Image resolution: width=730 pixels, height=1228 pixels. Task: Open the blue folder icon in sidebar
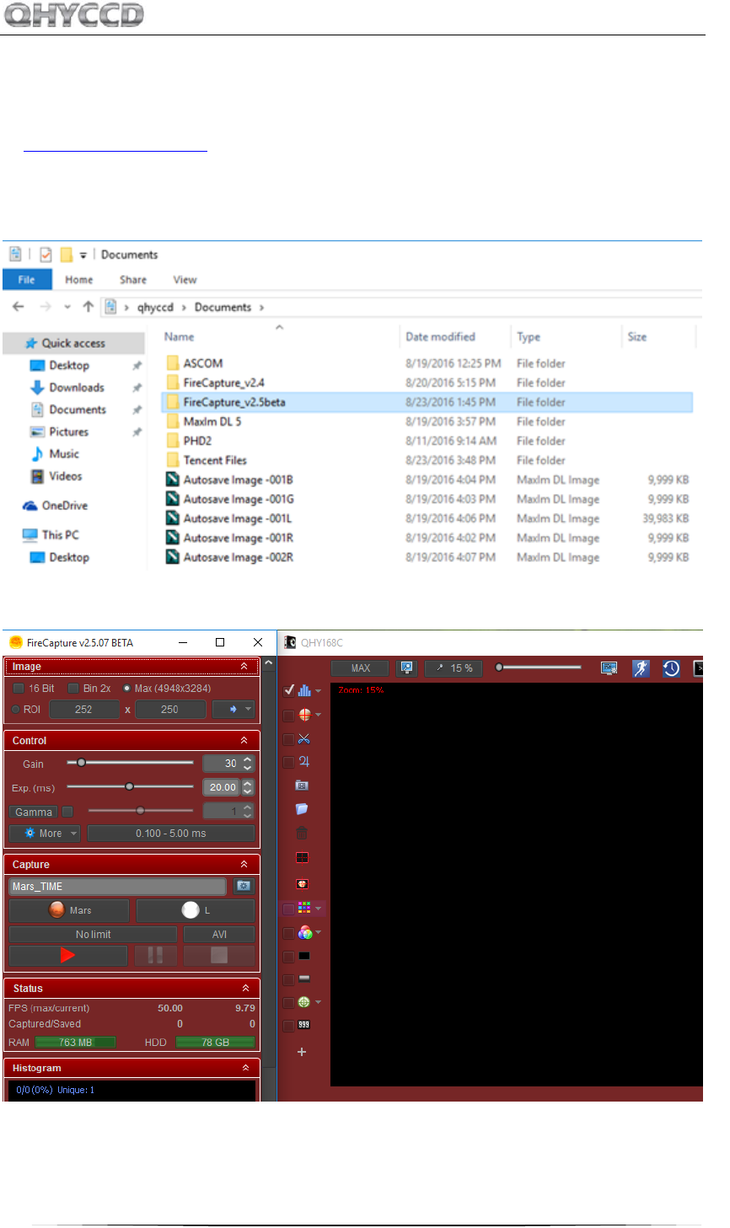302,809
